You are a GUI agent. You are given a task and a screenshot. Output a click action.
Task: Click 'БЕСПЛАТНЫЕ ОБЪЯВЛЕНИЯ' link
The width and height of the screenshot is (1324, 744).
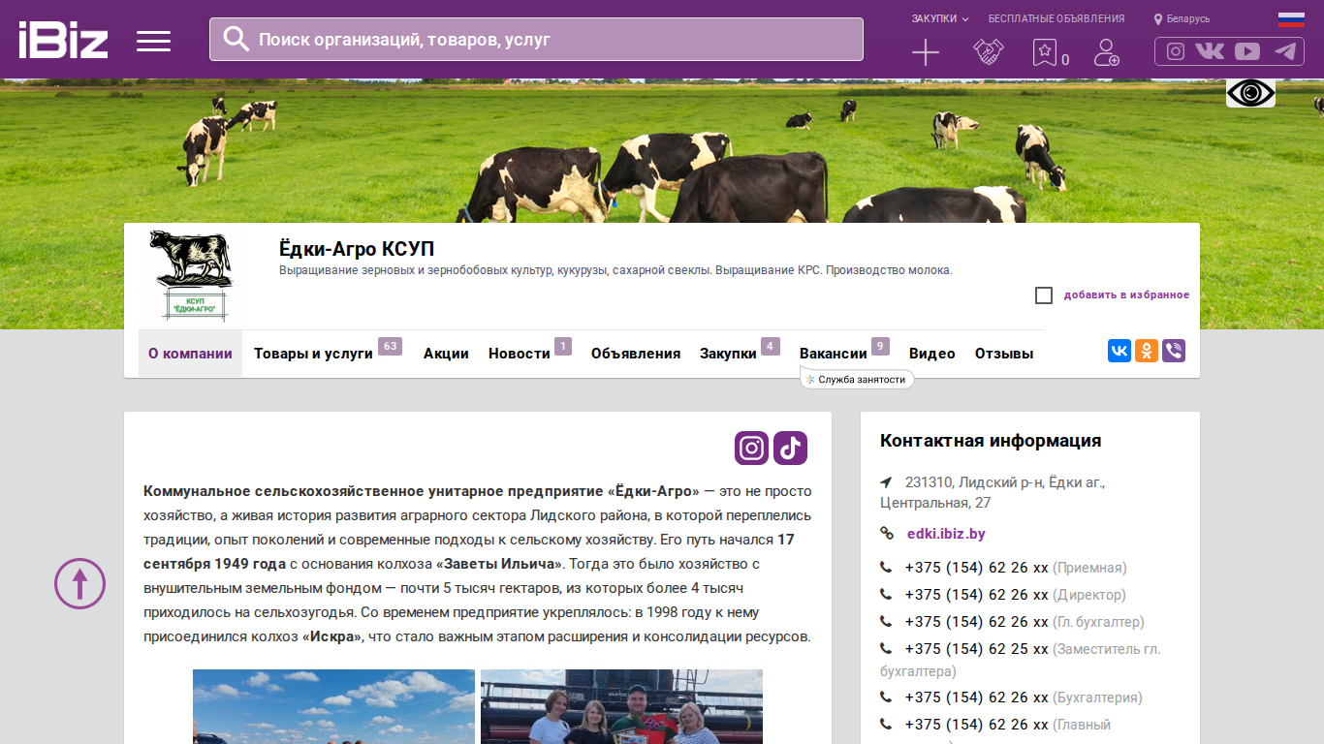coord(1056,18)
